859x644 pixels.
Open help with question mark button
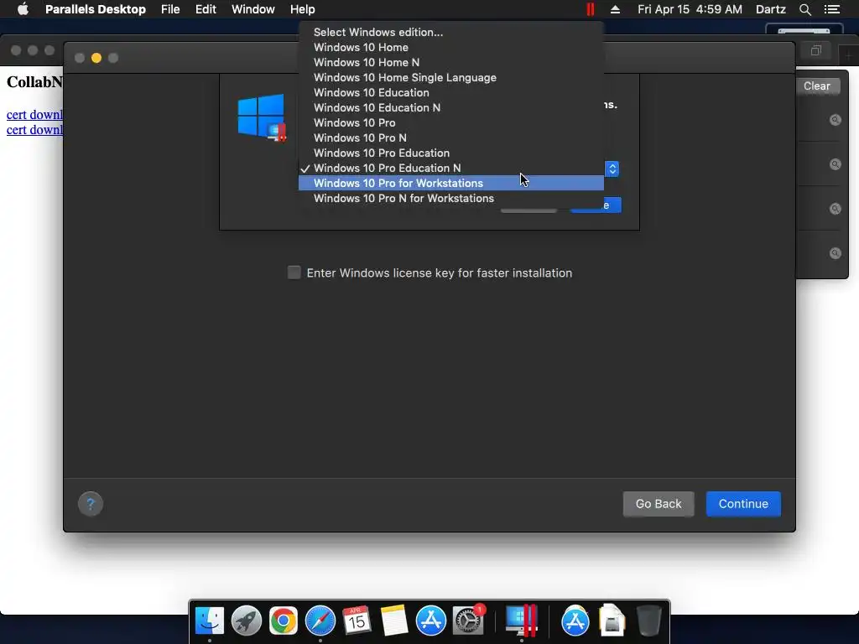click(91, 504)
